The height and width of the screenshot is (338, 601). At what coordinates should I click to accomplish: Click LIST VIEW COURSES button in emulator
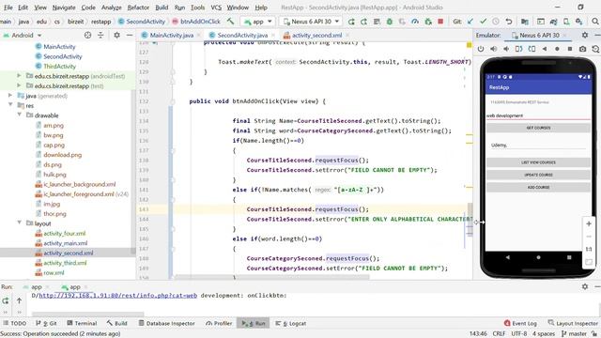tap(538, 162)
